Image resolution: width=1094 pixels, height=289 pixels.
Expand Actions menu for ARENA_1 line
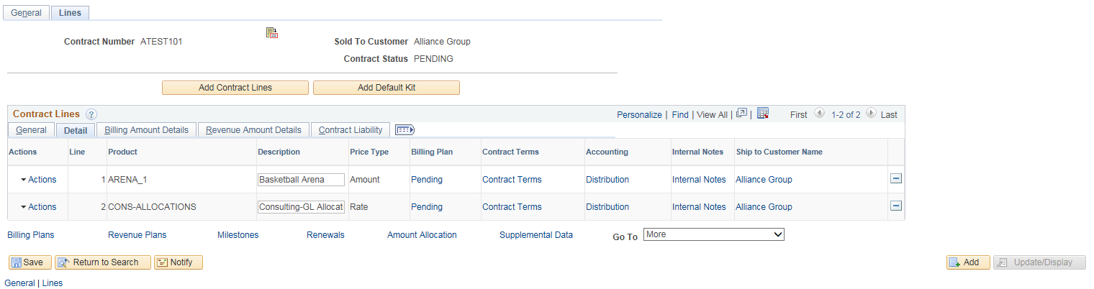click(38, 180)
